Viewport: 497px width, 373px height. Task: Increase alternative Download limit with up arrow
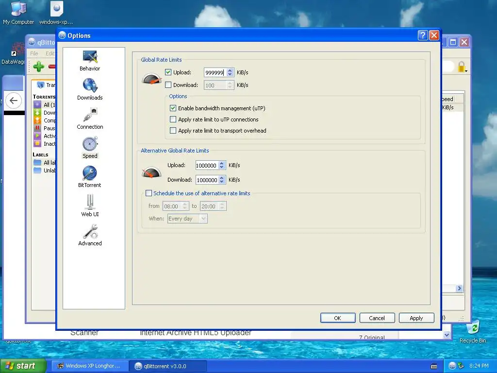coord(221,178)
